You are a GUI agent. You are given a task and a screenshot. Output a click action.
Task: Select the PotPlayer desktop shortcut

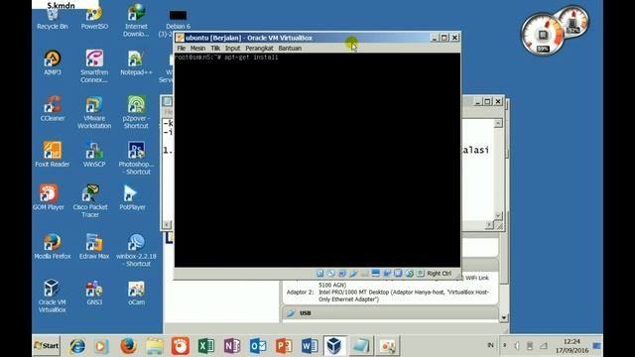(132, 197)
